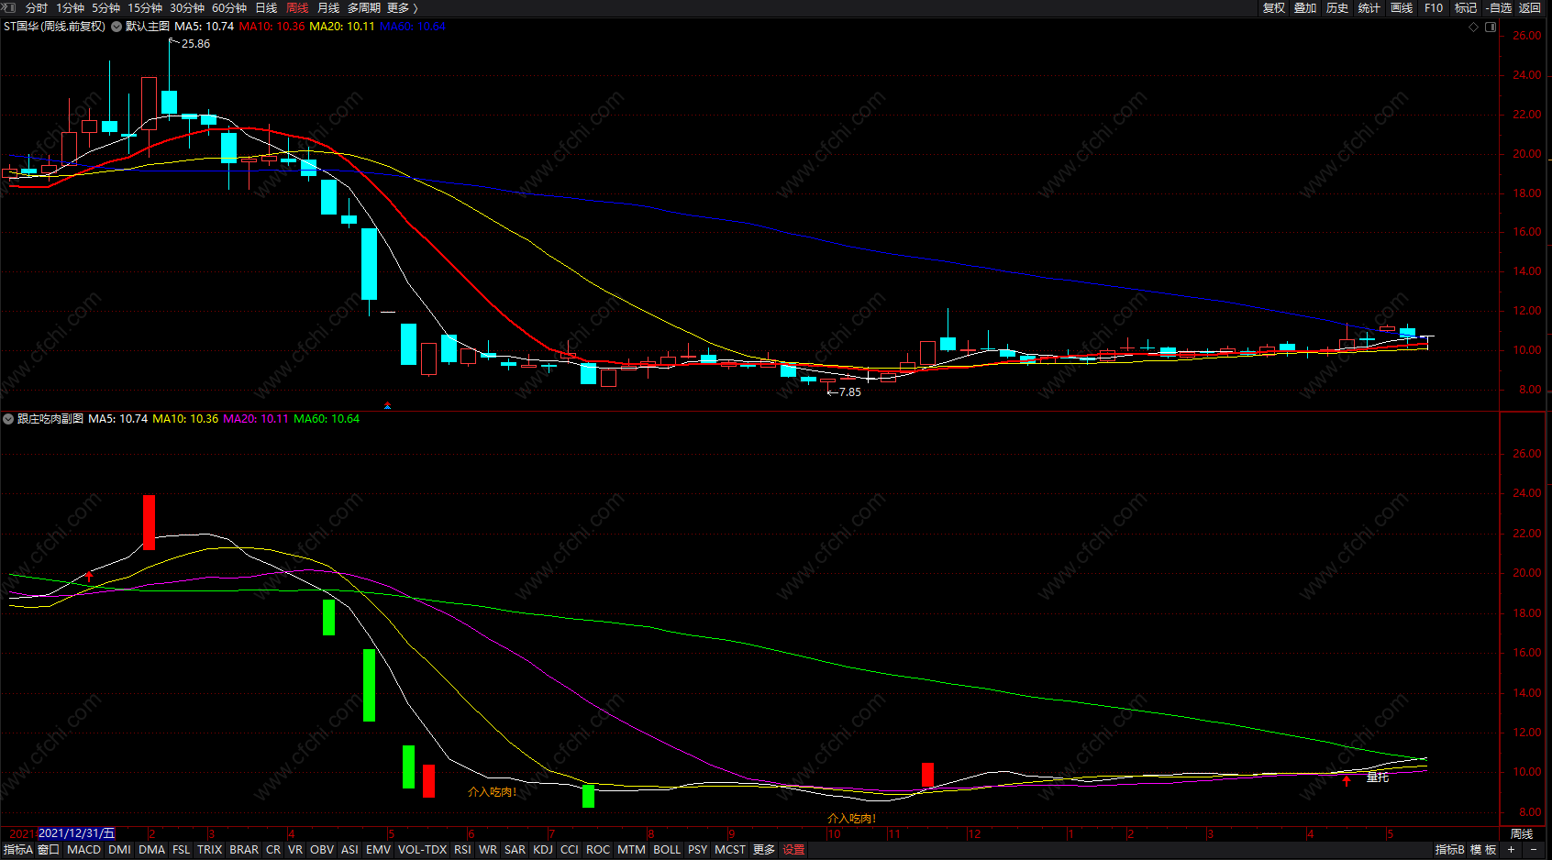
Task: Select the 5分钟 period tab
Action: tap(105, 7)
